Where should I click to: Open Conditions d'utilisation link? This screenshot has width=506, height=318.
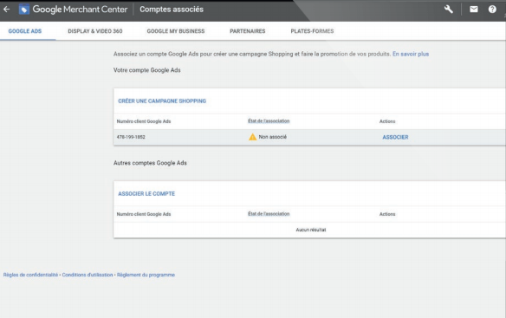[x=88, y=275]
